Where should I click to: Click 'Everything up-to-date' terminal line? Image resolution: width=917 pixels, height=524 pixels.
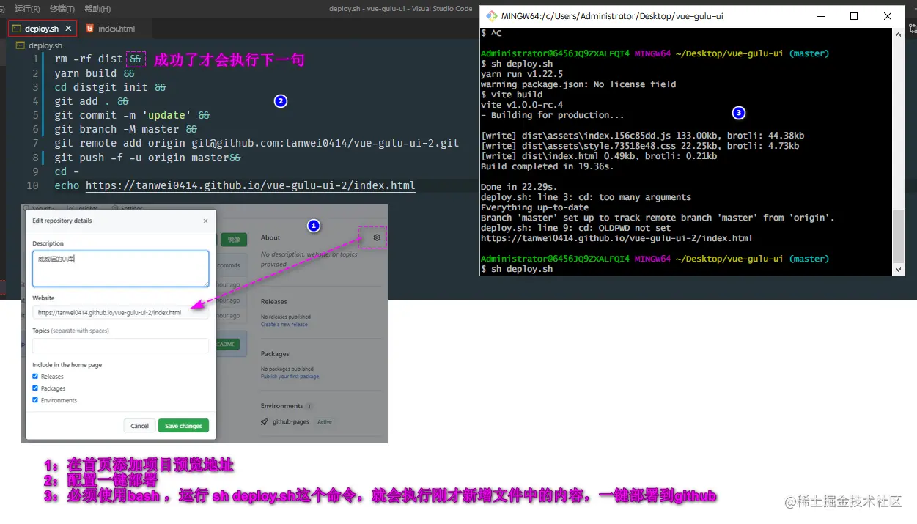point(534,207)
